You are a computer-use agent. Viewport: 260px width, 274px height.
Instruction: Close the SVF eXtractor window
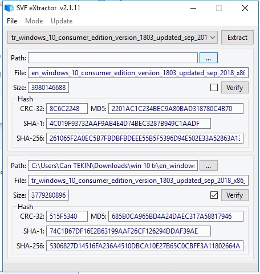245,8
